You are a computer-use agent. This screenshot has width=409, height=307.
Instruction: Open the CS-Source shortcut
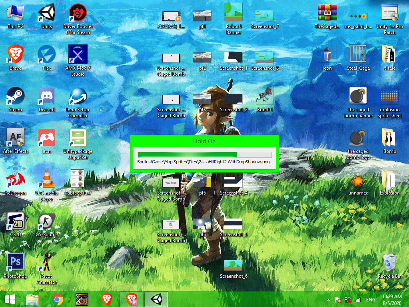[x=47, y=225]
